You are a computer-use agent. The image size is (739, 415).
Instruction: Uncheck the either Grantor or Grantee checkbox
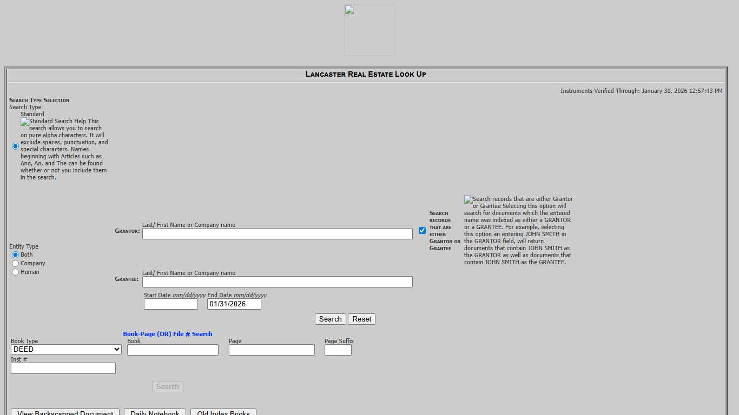click(423, 230)
